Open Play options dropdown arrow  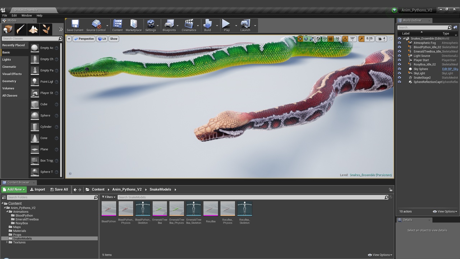236,26
